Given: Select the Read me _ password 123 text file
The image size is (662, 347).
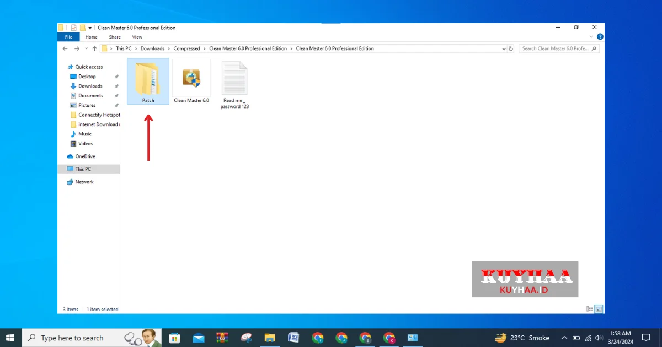Looking at the screenshot, I should (x=234, y=84).
